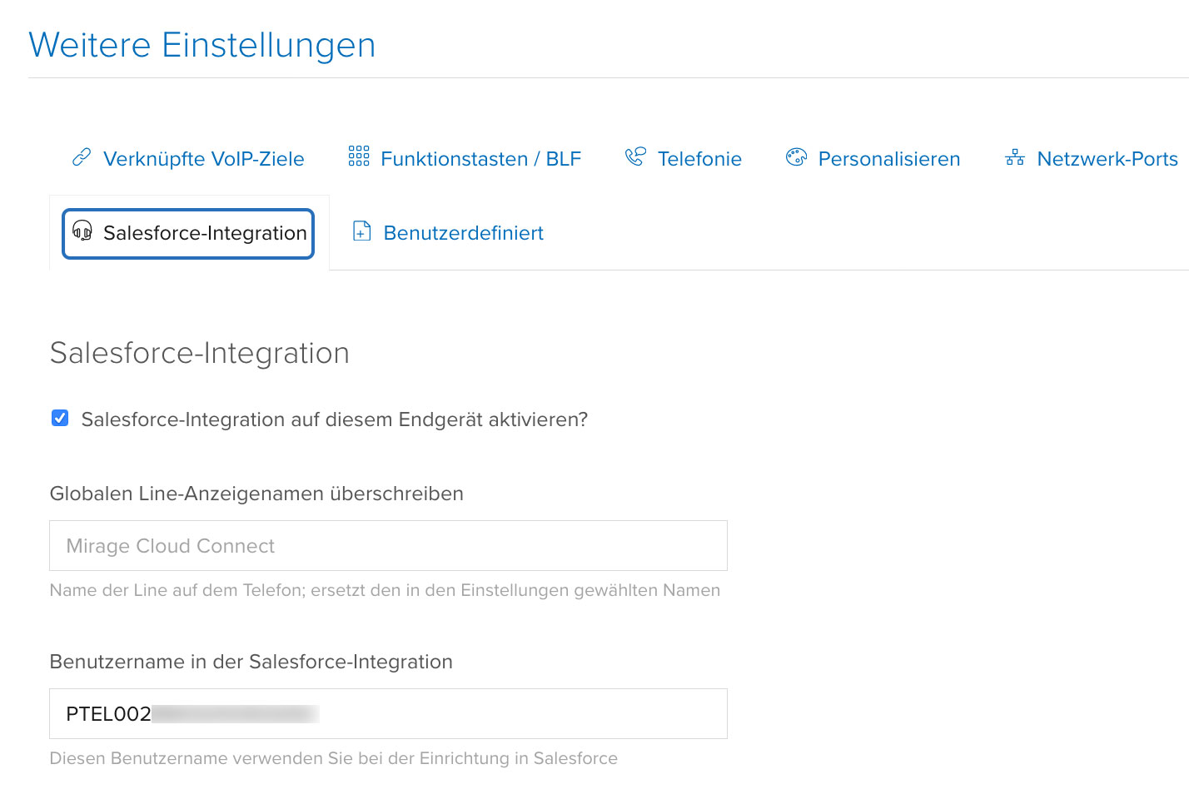Click the Globalen Line-Anzeigenamen überschreiben label
The image size is (1189, 804).
(x=256, y=494)
